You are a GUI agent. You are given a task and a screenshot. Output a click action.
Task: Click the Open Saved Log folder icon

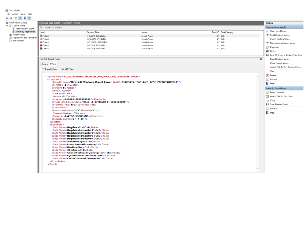coord(267,31)
